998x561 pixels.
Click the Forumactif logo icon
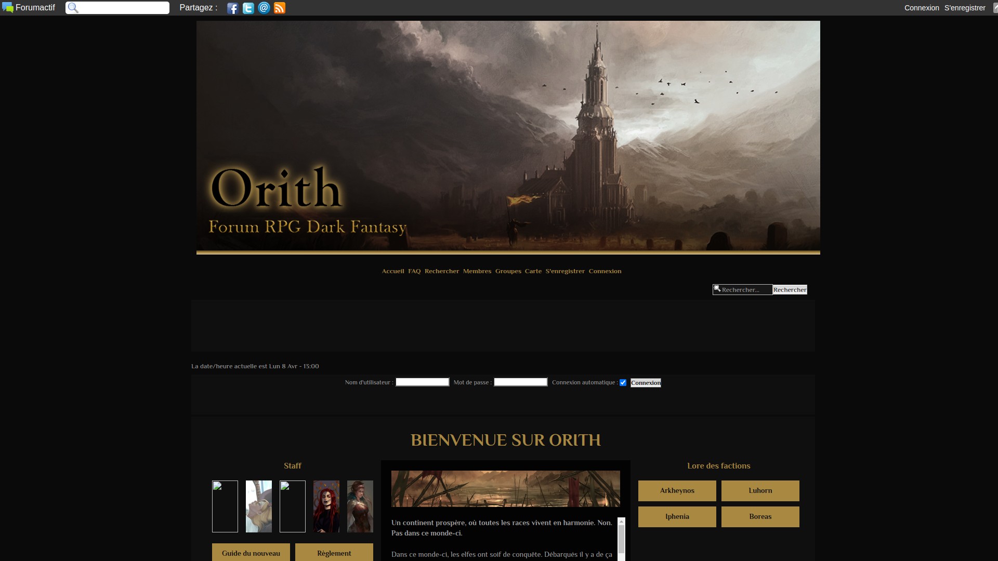click(x=8, y=8)
